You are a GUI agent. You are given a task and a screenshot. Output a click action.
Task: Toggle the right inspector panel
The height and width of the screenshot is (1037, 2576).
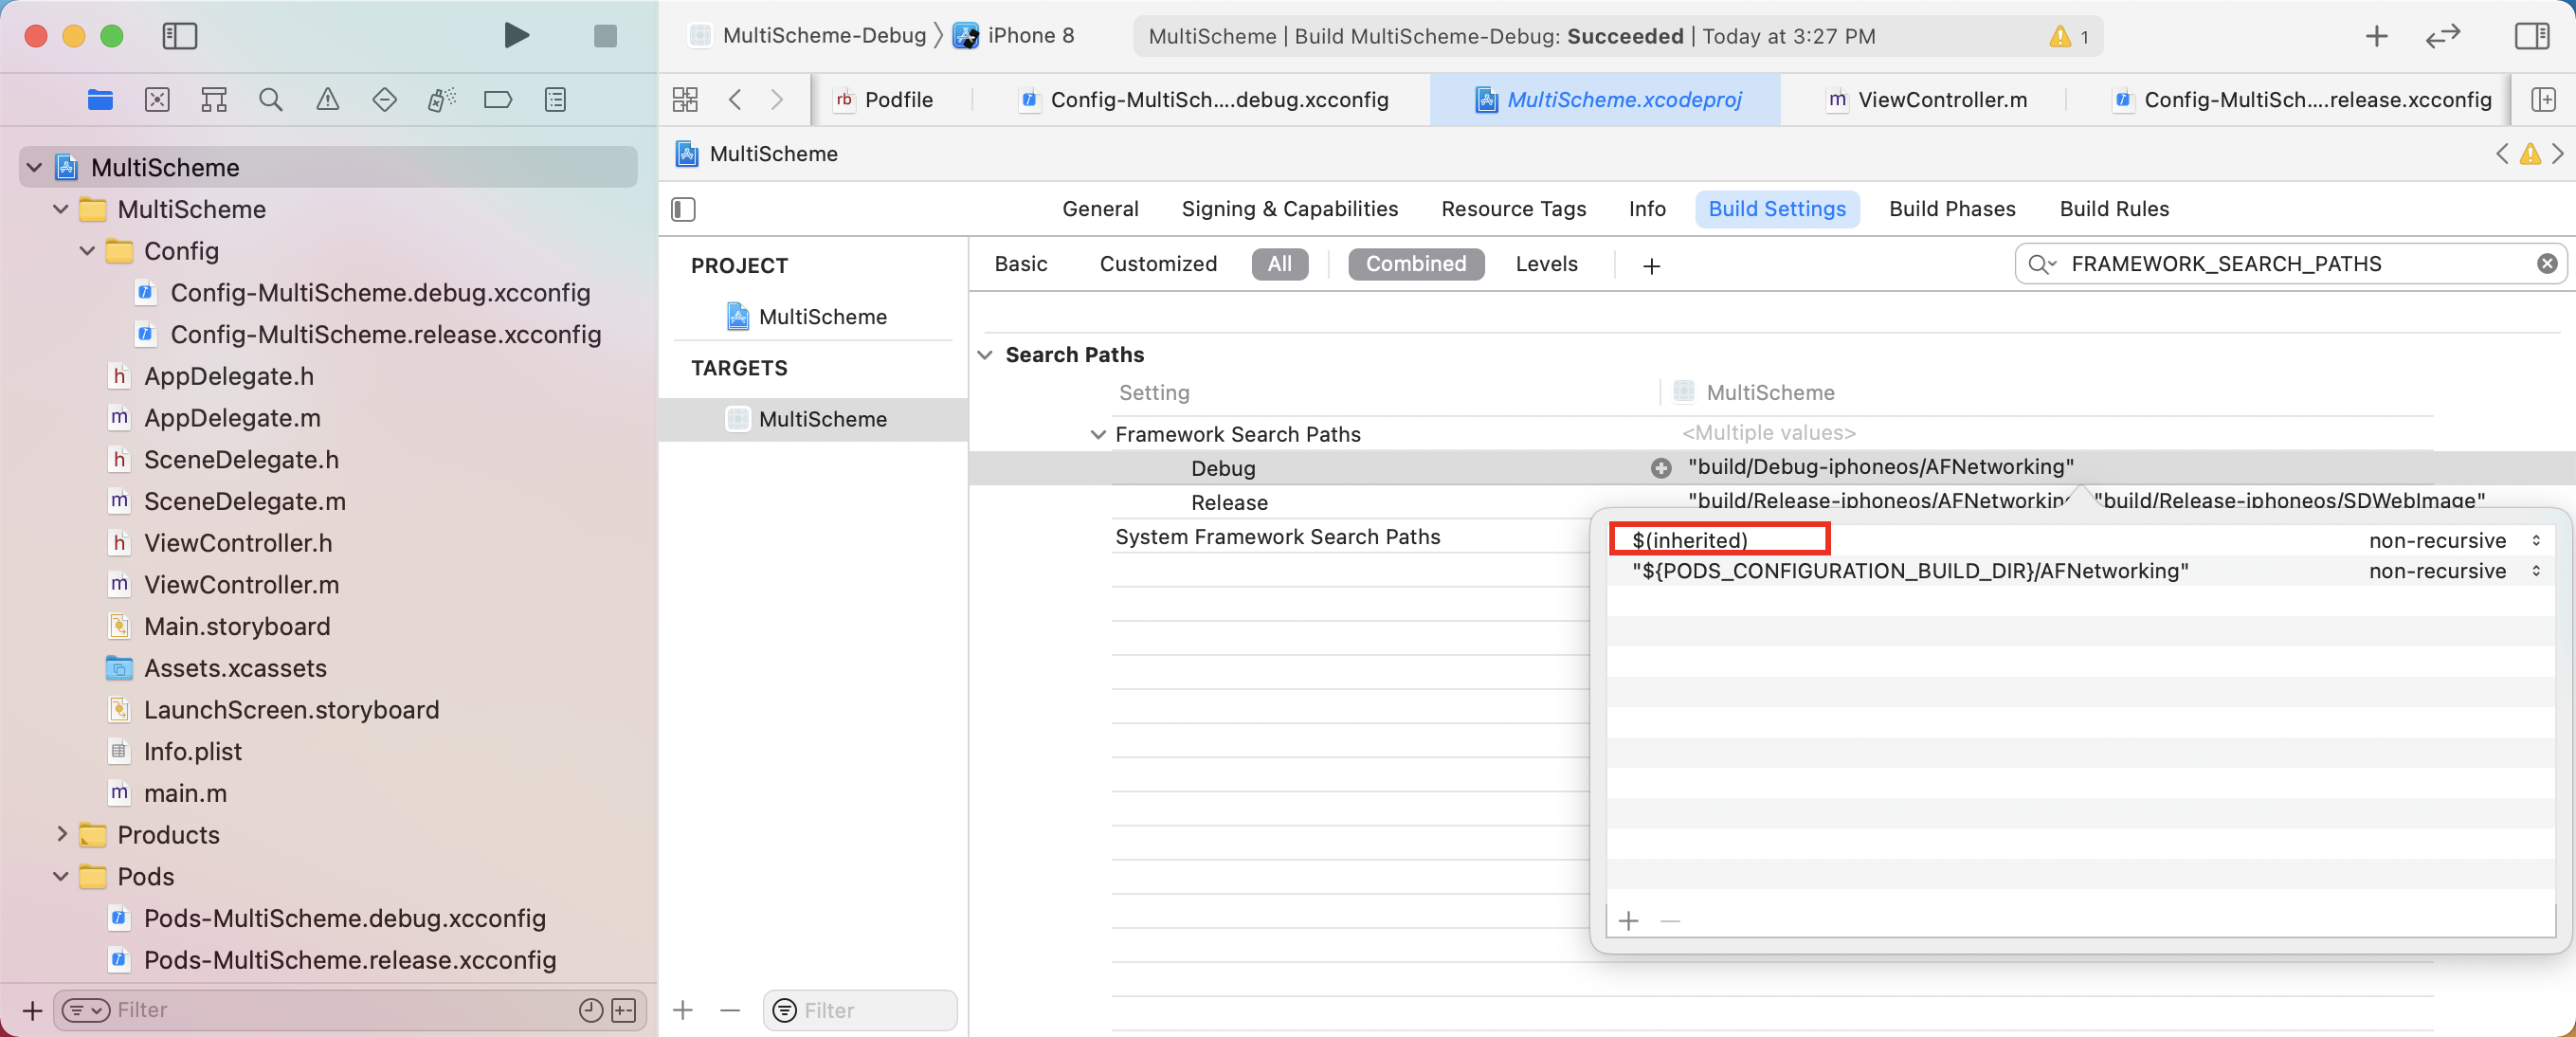[x=2531, y=36]
